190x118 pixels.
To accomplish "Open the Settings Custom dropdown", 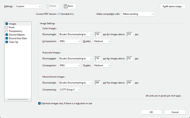I will [x=28, y=6].
